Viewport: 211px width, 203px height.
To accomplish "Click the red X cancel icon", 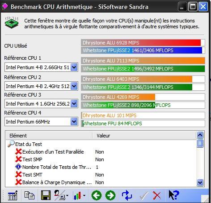I will [x=157, y=195].
